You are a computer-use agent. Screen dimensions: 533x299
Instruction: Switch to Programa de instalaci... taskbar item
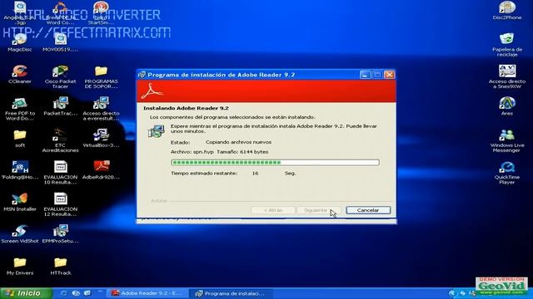point(232,293)
